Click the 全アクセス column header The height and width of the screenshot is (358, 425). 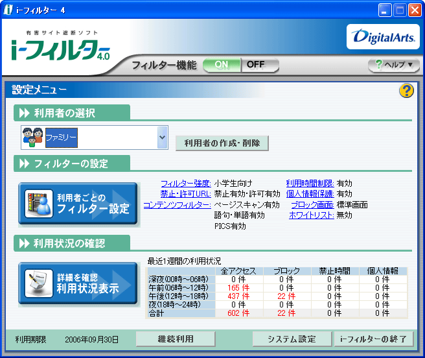(238, 271)
